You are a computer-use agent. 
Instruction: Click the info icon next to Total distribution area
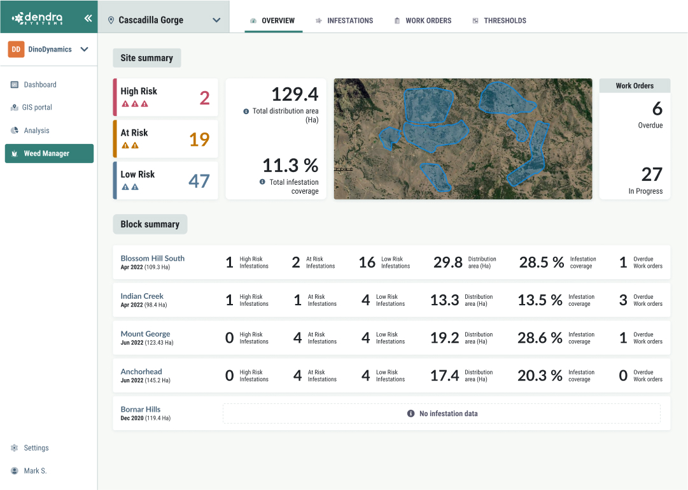(247, 110)
